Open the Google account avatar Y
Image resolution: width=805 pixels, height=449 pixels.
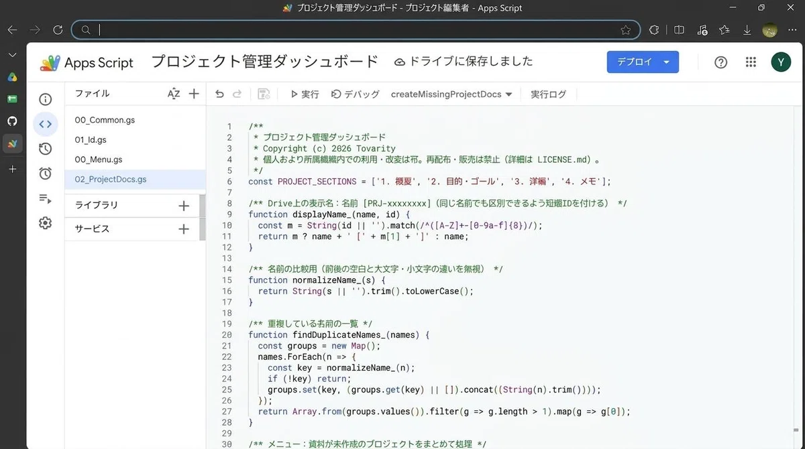click(781, 62)
